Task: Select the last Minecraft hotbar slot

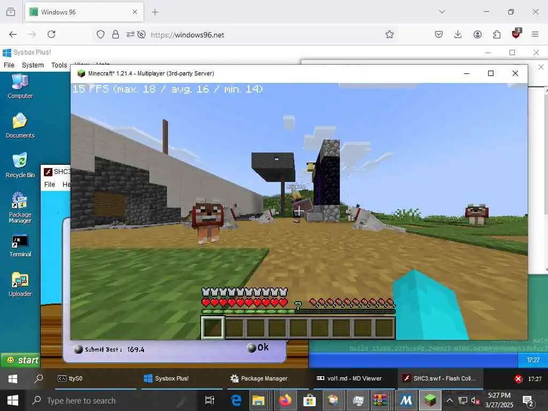Action: point(384,328)
